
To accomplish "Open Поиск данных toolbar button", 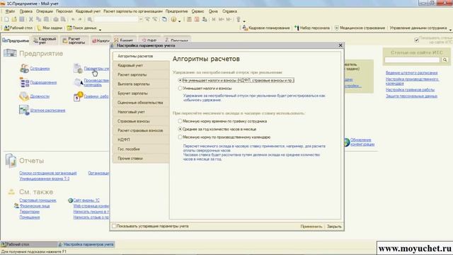I will (82, 28).
